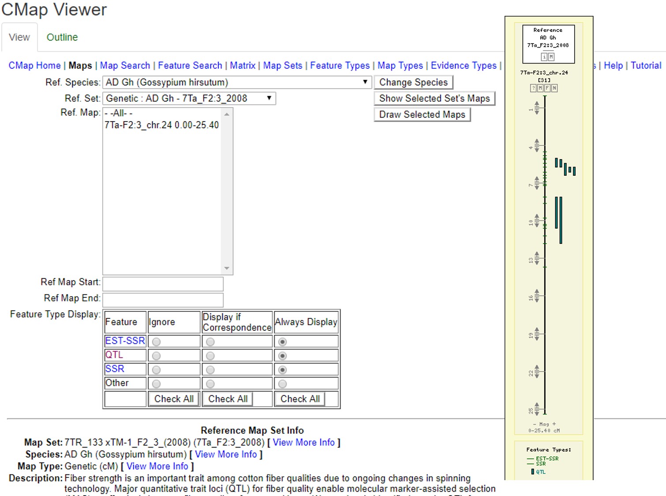Click the up arrow at map tick 4

pyautogui.click(x=537, y=142)
